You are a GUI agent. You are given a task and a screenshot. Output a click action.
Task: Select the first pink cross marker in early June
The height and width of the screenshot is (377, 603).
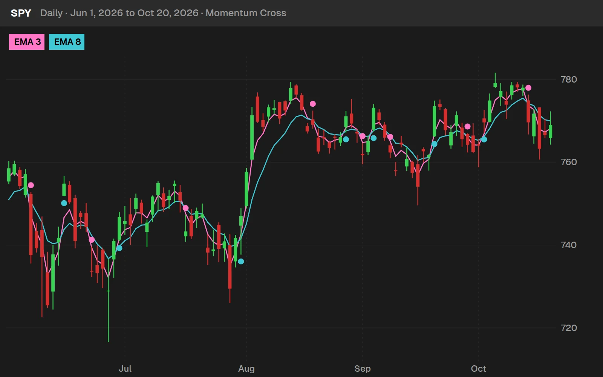tap(31, 185)
